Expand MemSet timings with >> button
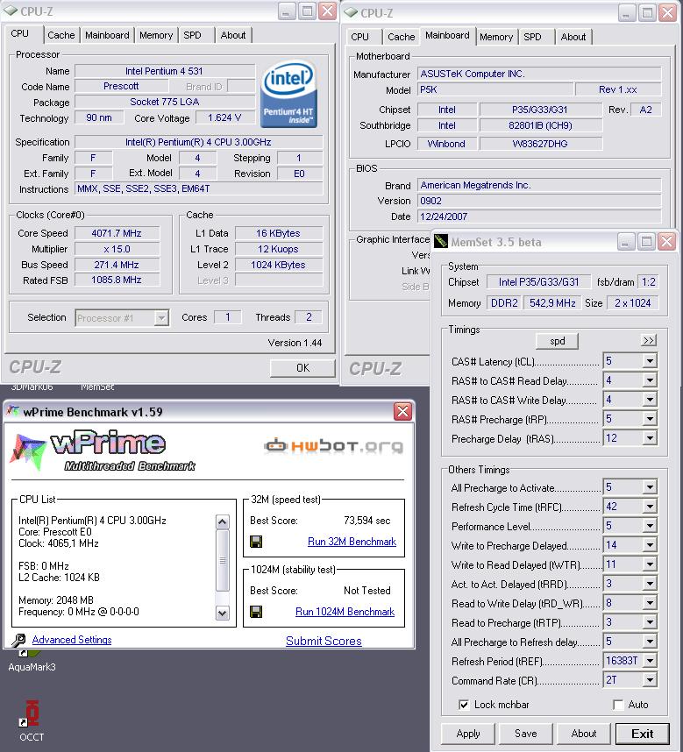 (x=649, y=341)
